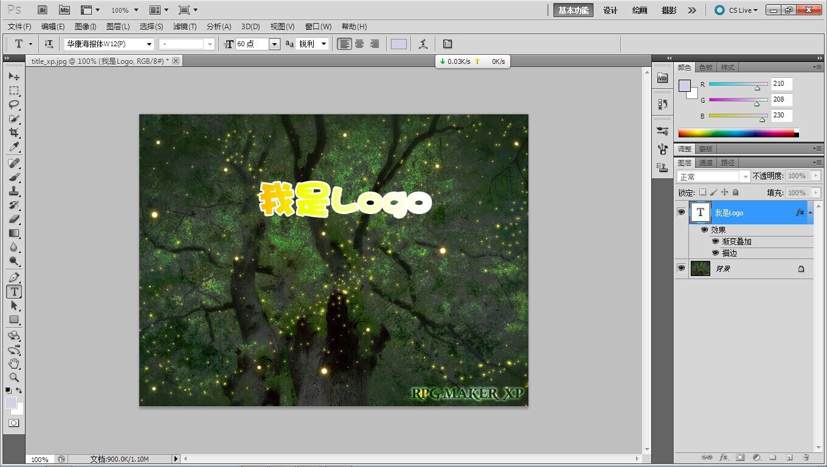Viewport: 827px width, 467px height.
Task: Select the Lasso tool
Action: pyautogui.click(x=14, y=105)
